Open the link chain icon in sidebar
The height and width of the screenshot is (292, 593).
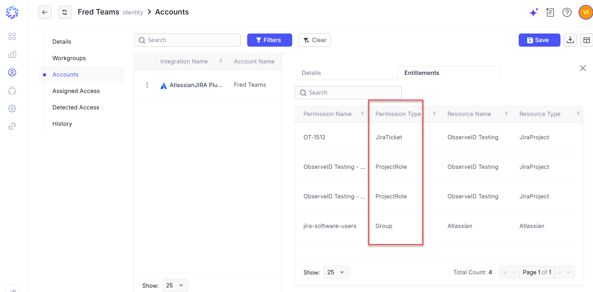(x=12, y=126)
